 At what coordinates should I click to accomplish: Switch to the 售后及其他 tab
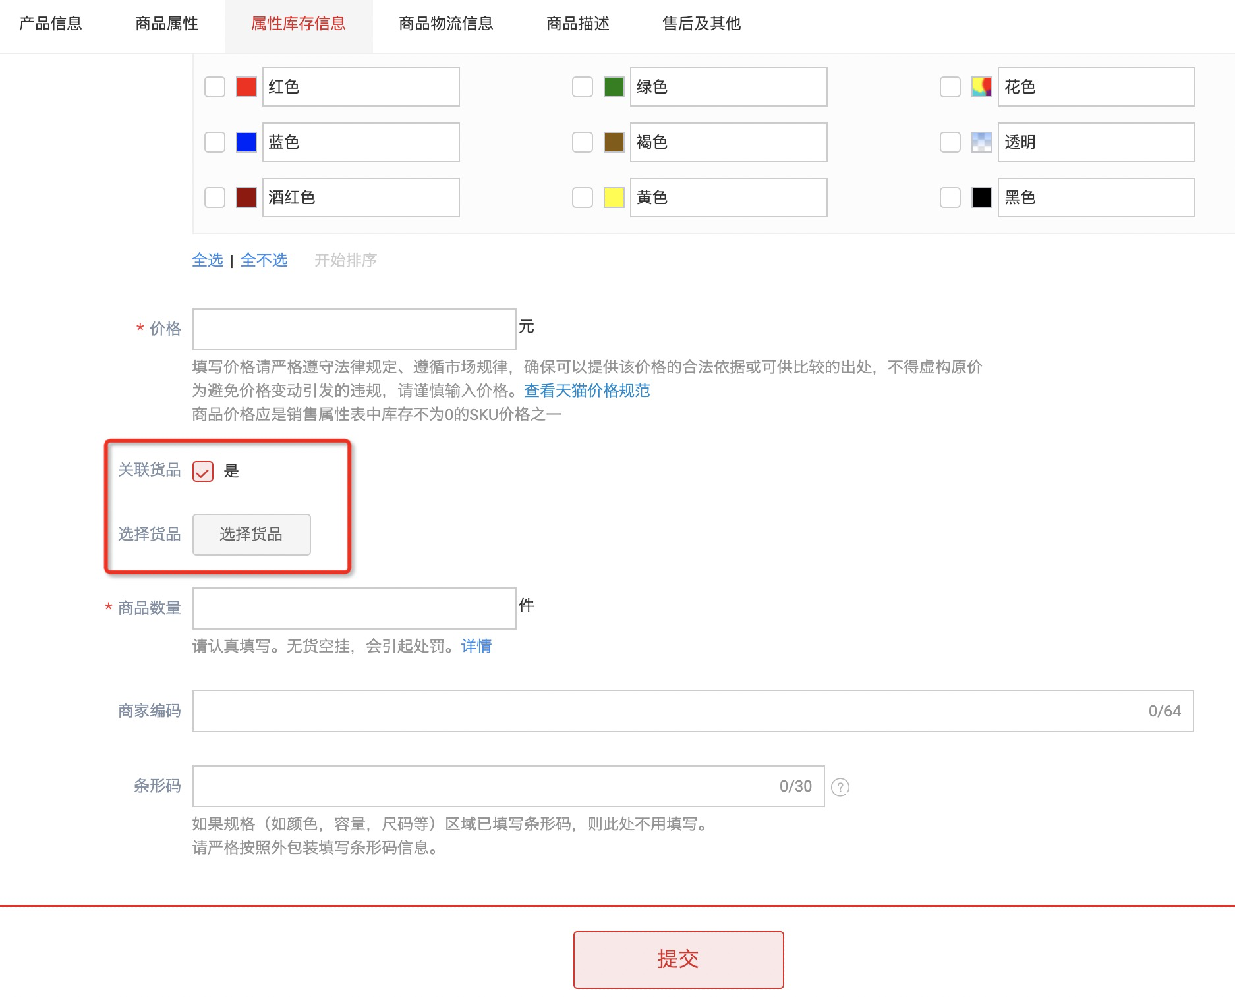point(702,24)
